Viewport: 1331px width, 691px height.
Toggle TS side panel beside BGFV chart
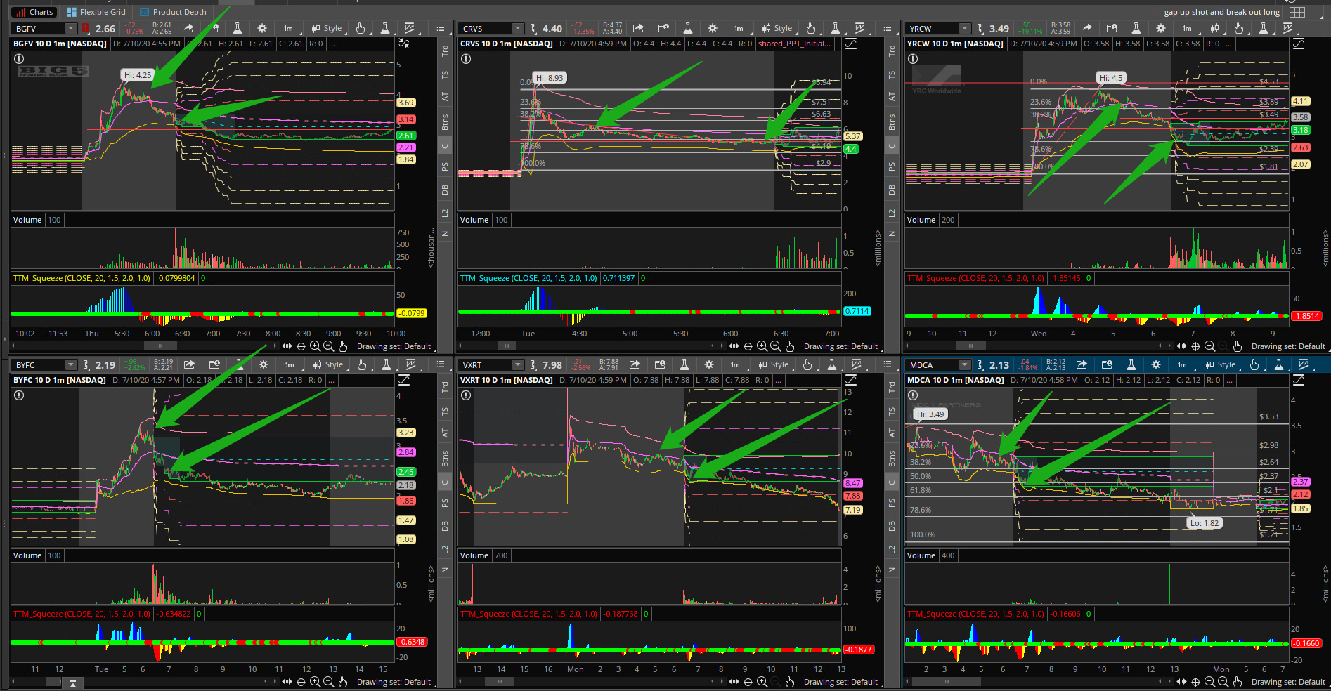coord(445,74)
